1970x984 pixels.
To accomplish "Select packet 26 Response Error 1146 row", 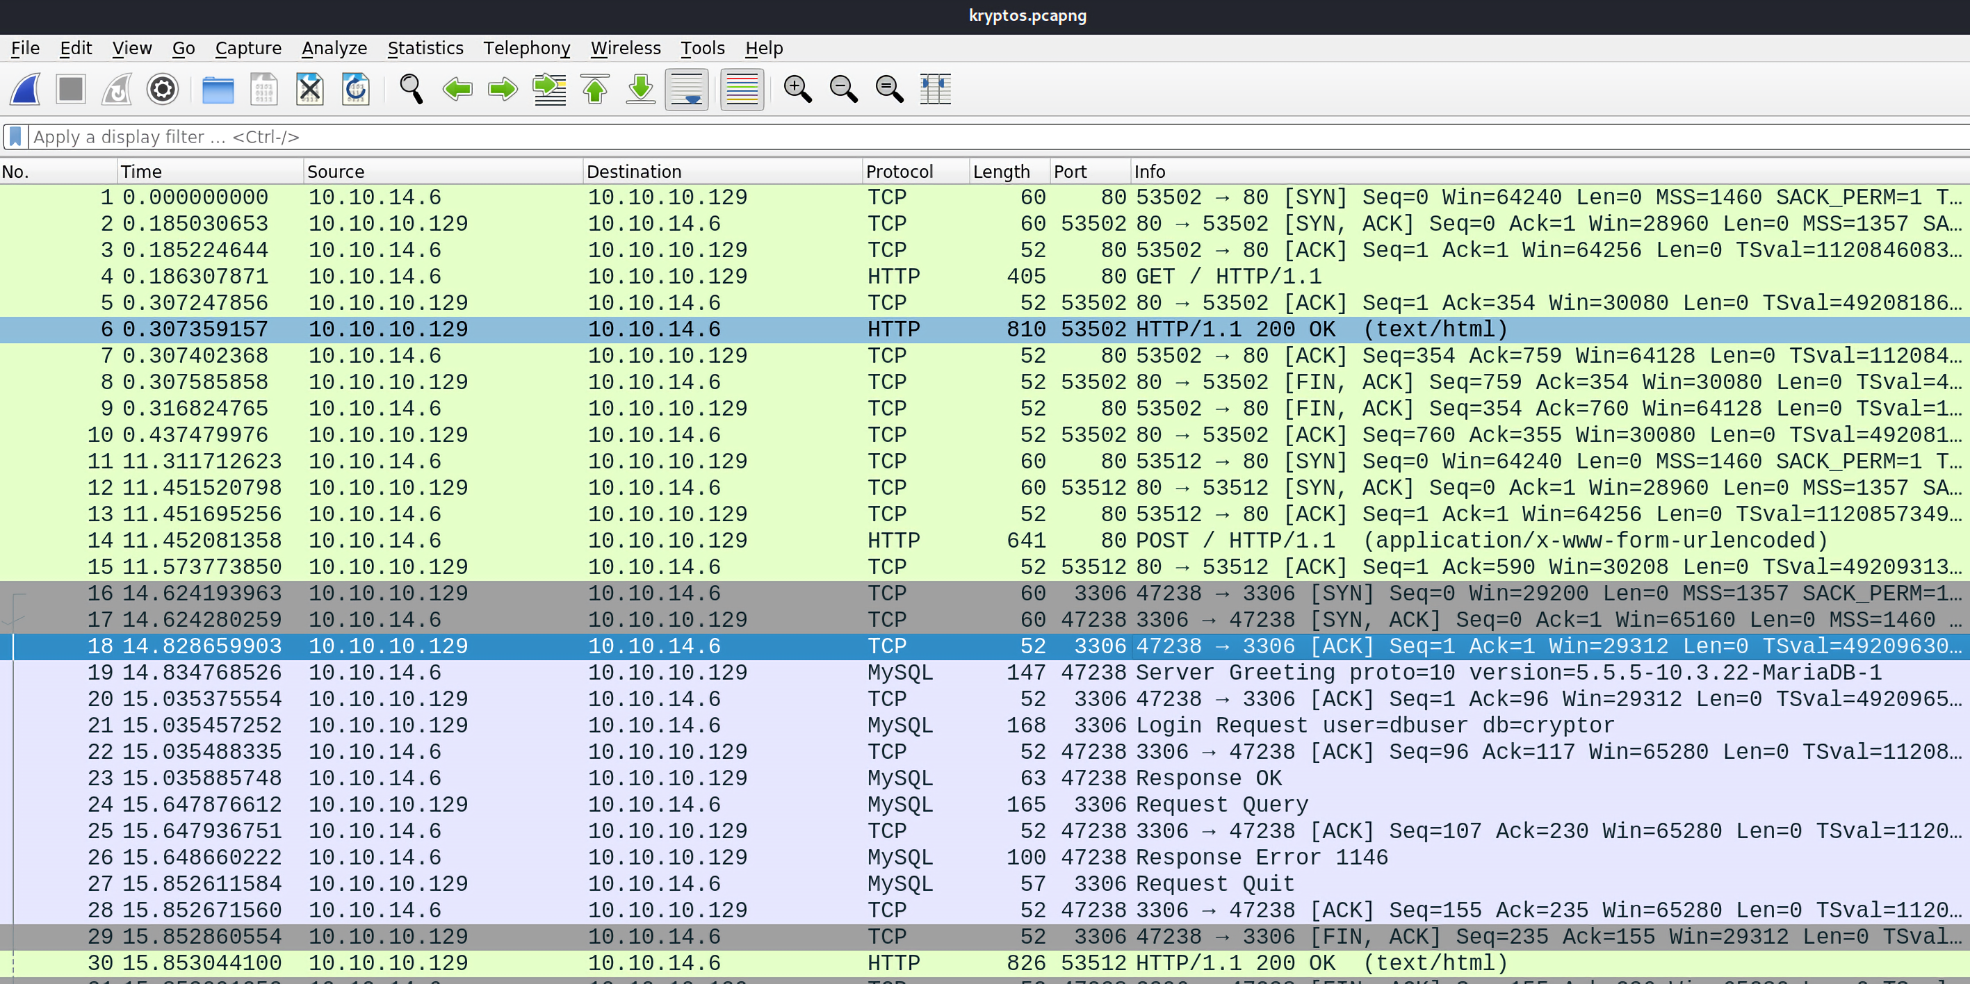I will point(985,857).
